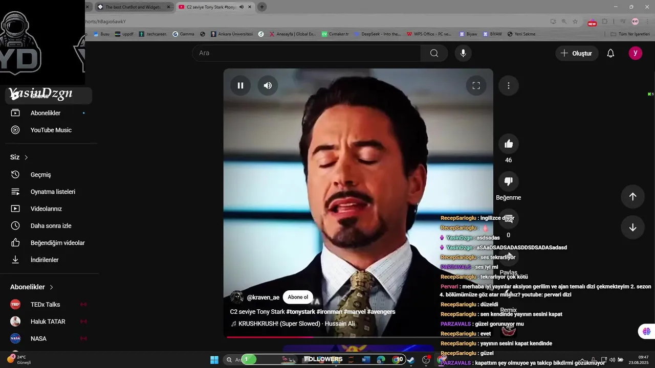The image size is (655, 368).
Task: Subscribe via the Abone ol button
Action: tap(298, 297)
